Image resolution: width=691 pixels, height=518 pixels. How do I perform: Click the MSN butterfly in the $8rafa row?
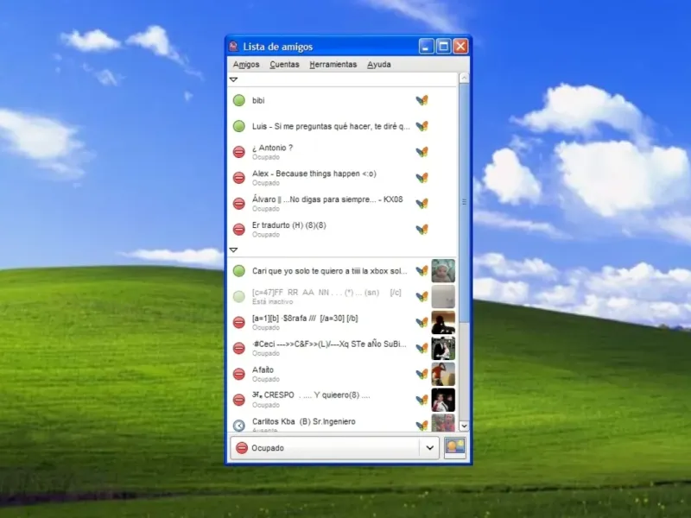tap(422, 322)
